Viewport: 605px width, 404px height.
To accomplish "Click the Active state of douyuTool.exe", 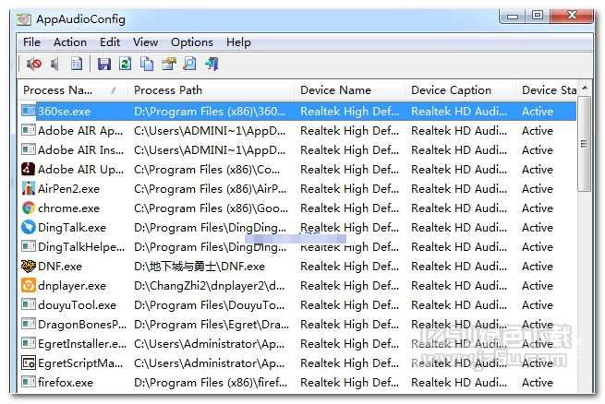I will (x=537, y=304).
